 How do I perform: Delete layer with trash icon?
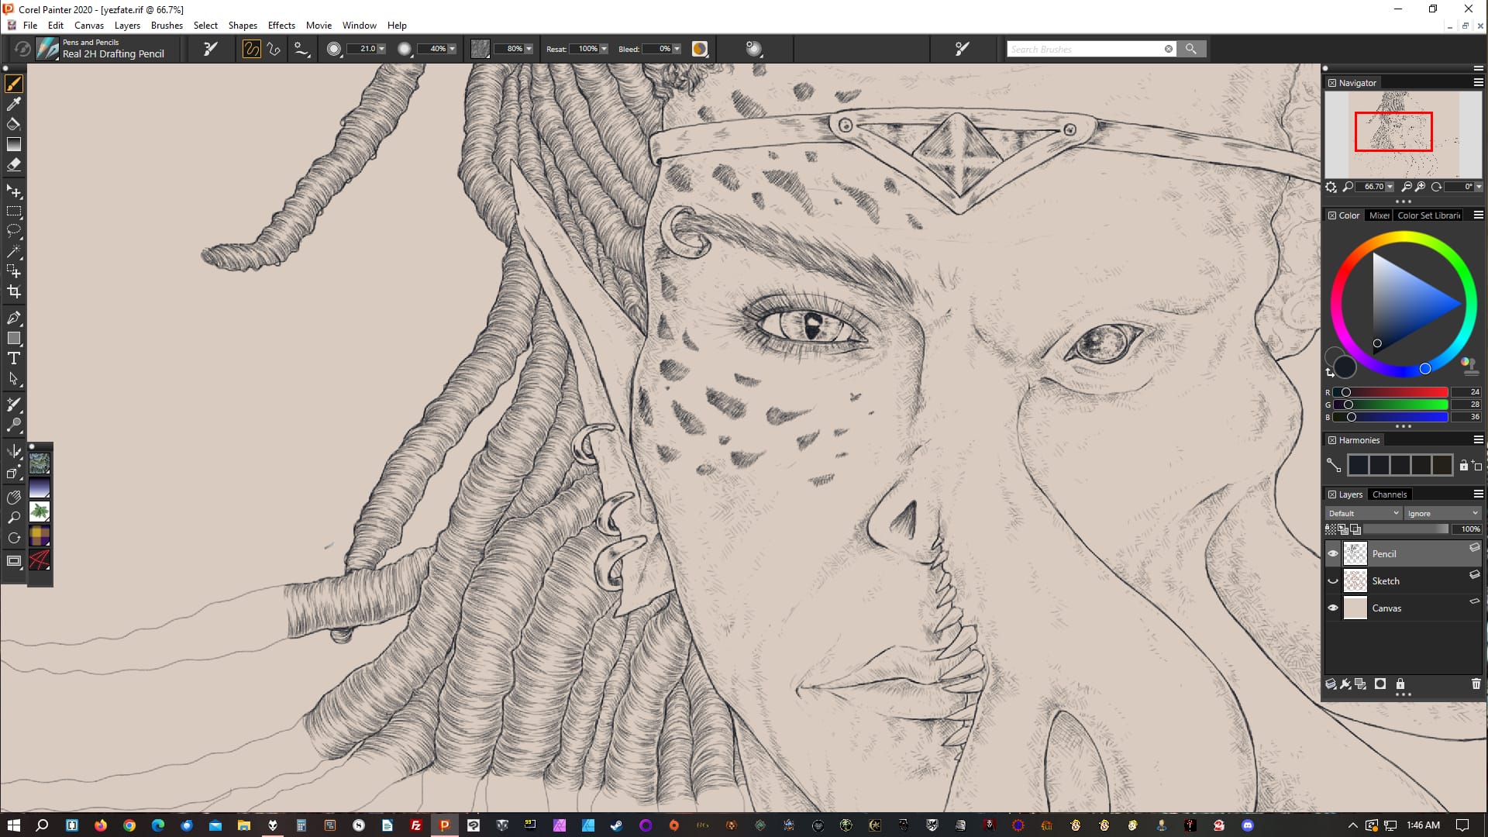coord(1476,684)
